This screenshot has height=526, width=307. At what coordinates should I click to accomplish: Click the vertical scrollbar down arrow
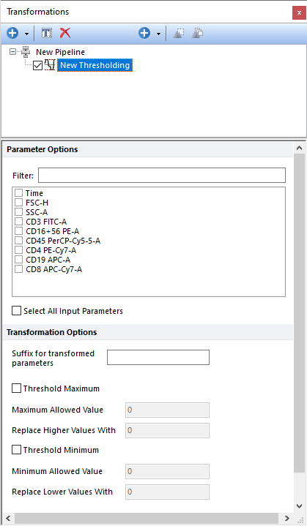[299, 506]
